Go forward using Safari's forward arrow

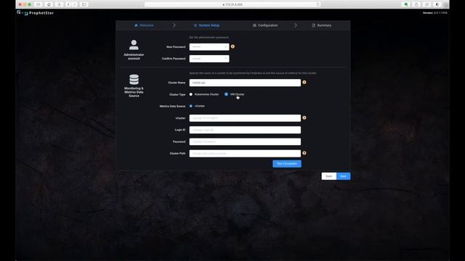[x=75, y=4]
